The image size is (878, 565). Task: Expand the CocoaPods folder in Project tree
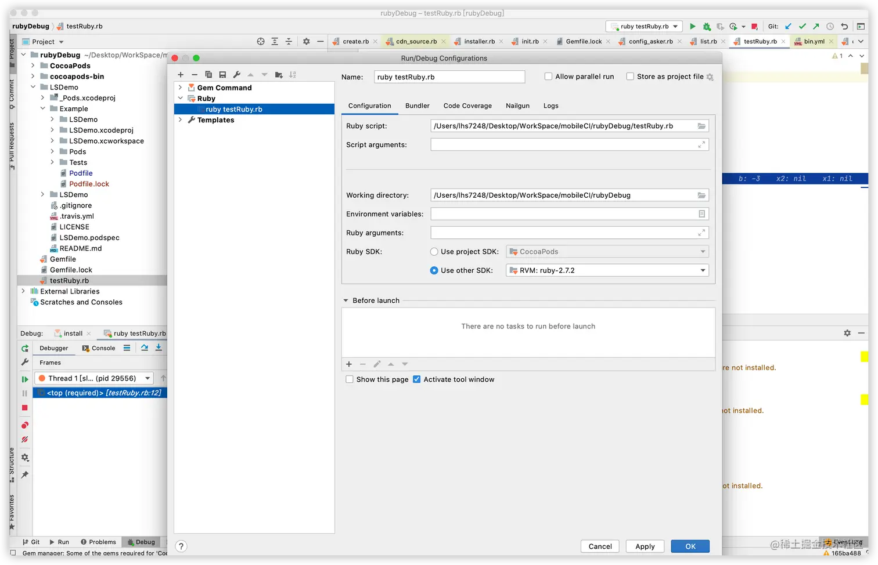click(x=33, y=66)
